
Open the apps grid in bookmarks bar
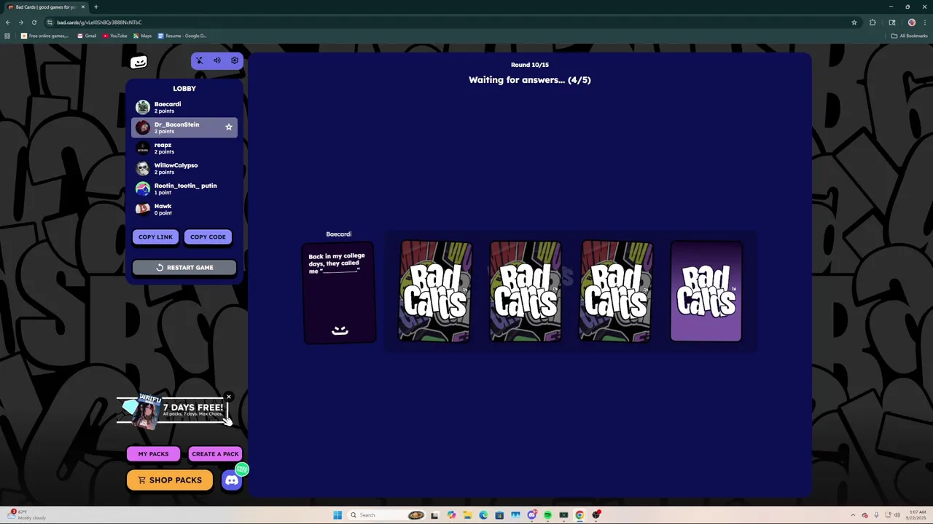pos(8,36)
